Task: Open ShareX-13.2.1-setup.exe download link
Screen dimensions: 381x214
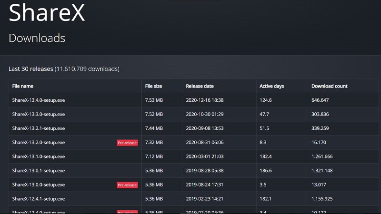Action: (39, 128)
